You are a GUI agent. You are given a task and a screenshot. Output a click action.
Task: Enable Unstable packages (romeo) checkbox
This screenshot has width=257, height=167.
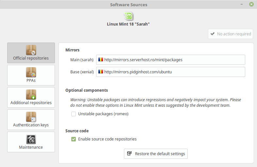click(x=74, y=114)
